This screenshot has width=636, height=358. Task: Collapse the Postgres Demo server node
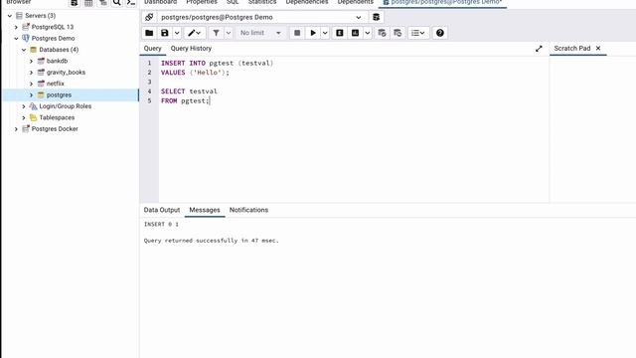16,39
